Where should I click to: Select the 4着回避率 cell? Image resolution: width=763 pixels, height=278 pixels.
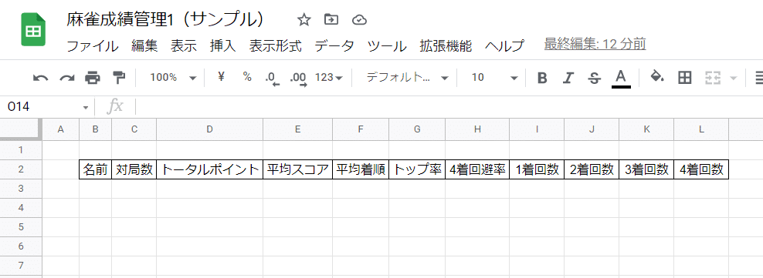(x=477, y=169)
